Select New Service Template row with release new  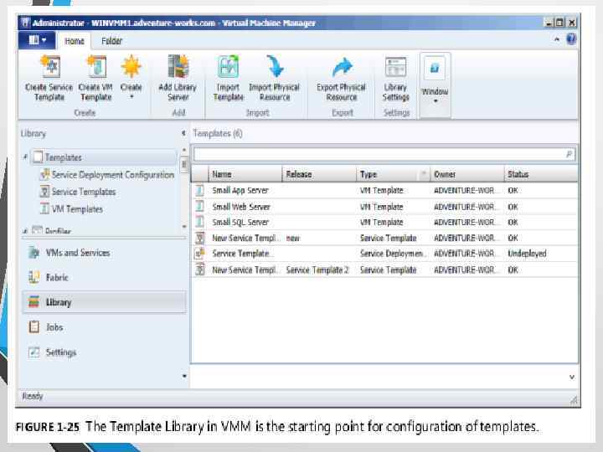coord(384,238)
